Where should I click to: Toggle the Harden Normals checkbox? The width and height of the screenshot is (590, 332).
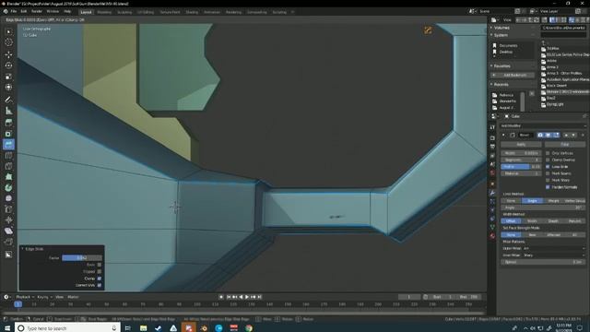point(548,187)
